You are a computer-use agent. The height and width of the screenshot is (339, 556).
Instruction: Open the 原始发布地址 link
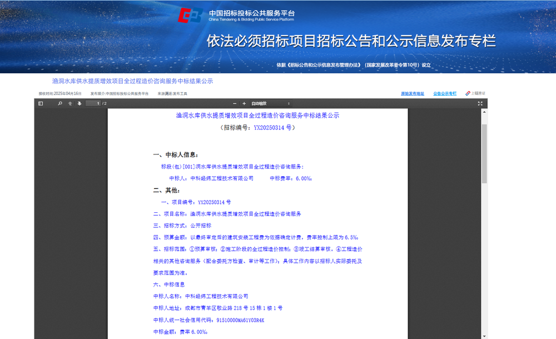pyautogui.click(x=413, y=93)
